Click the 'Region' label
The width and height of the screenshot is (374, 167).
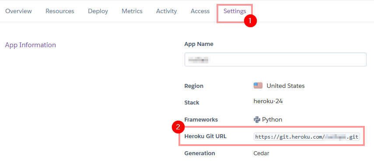click(x=194, y=86)
